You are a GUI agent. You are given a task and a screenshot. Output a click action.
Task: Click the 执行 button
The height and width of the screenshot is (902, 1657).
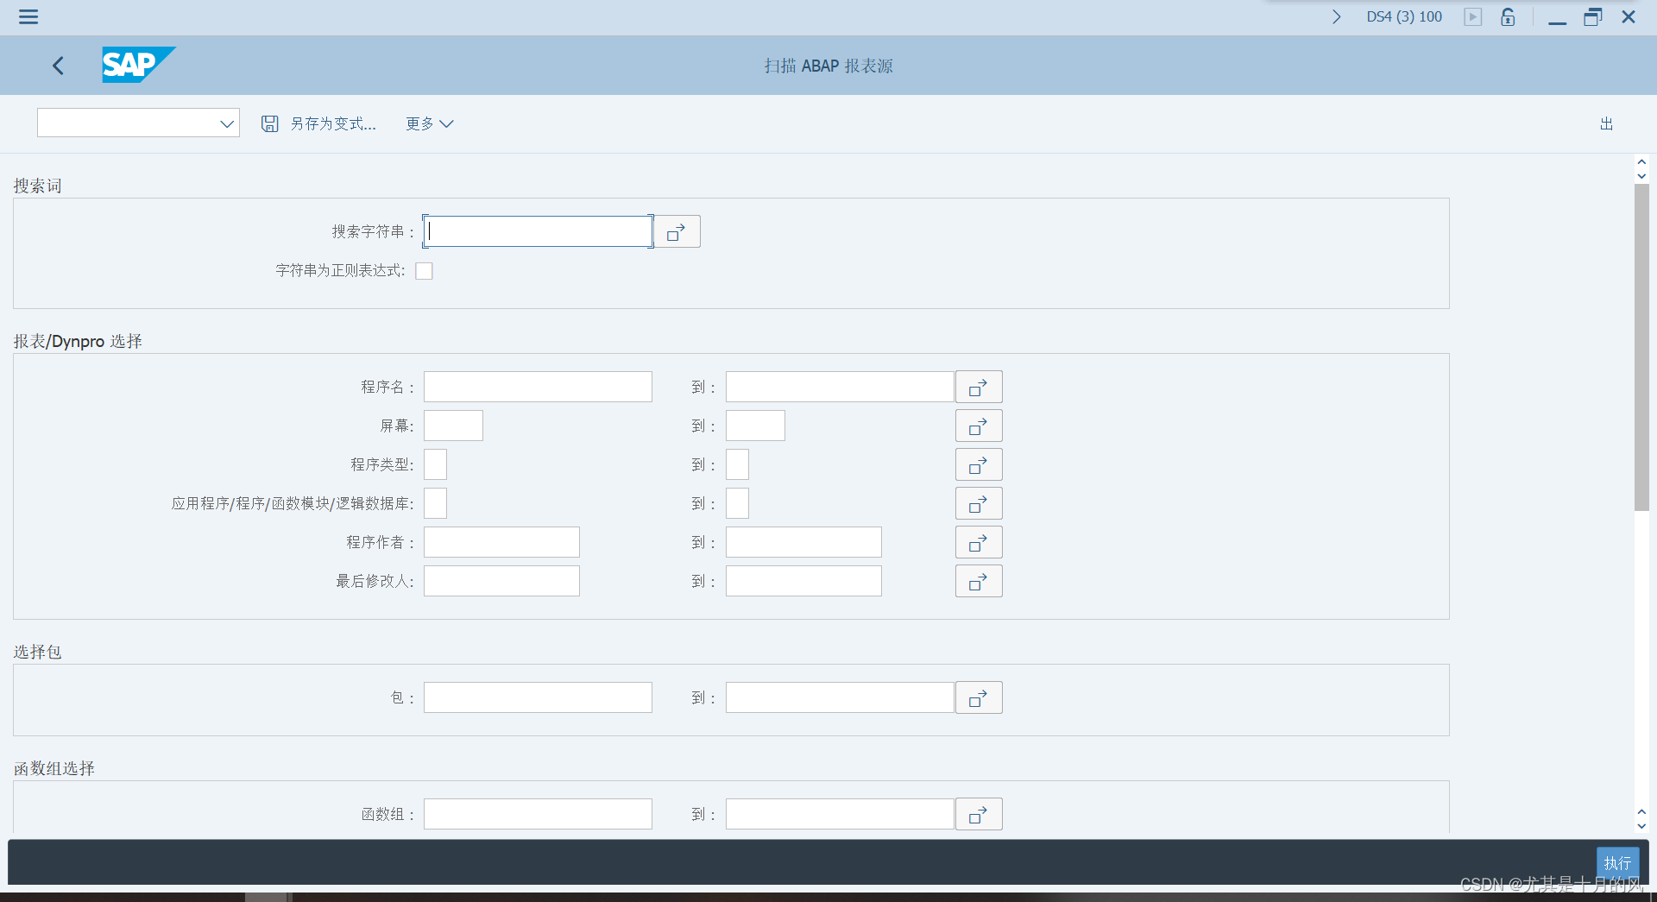[1617, 862]
